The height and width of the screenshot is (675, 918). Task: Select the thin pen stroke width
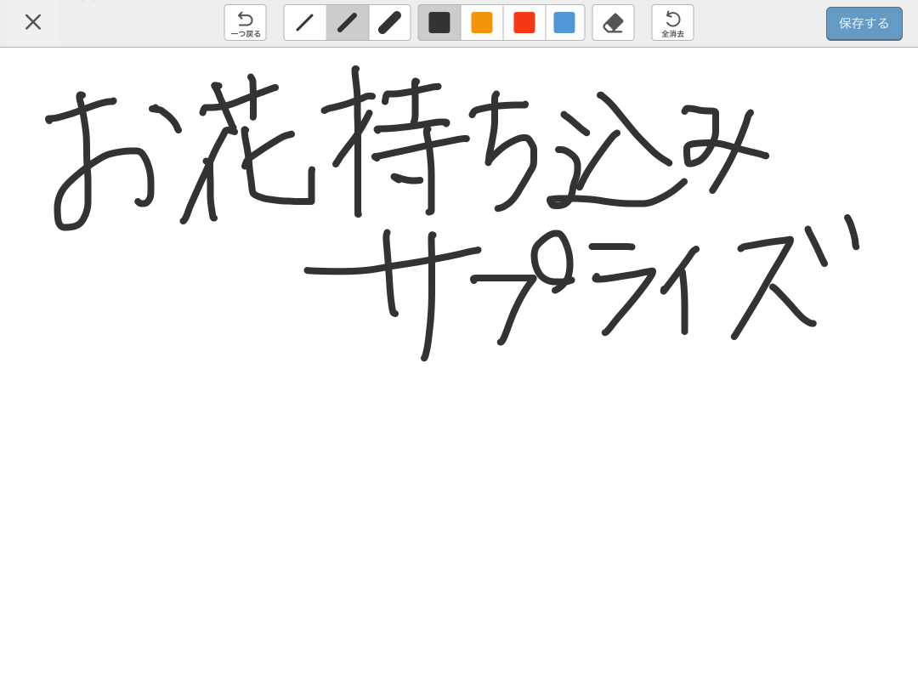click(x=305, y=23)
